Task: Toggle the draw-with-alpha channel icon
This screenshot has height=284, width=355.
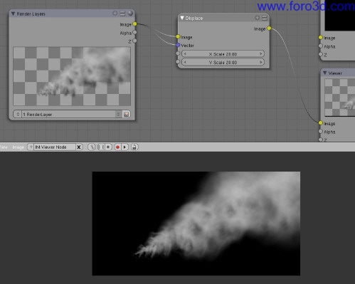Action: [x=101, y=147]
